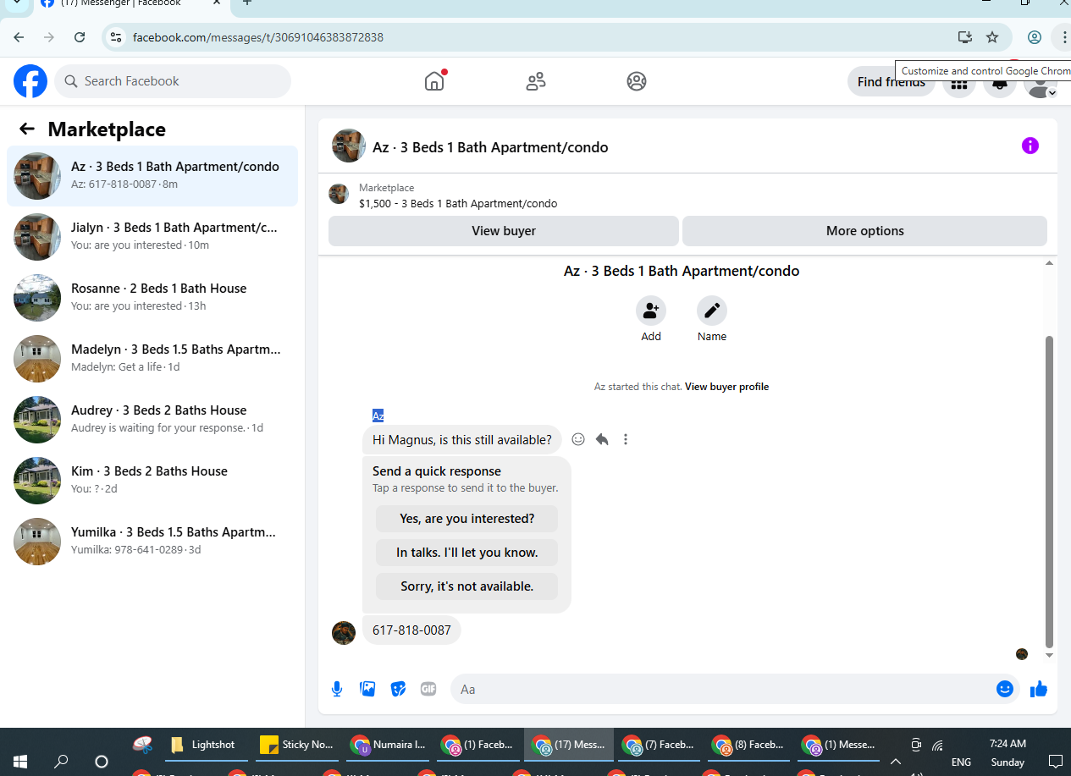Click the chat scrollbar thumb
1071x776 pixels.
1049,491
